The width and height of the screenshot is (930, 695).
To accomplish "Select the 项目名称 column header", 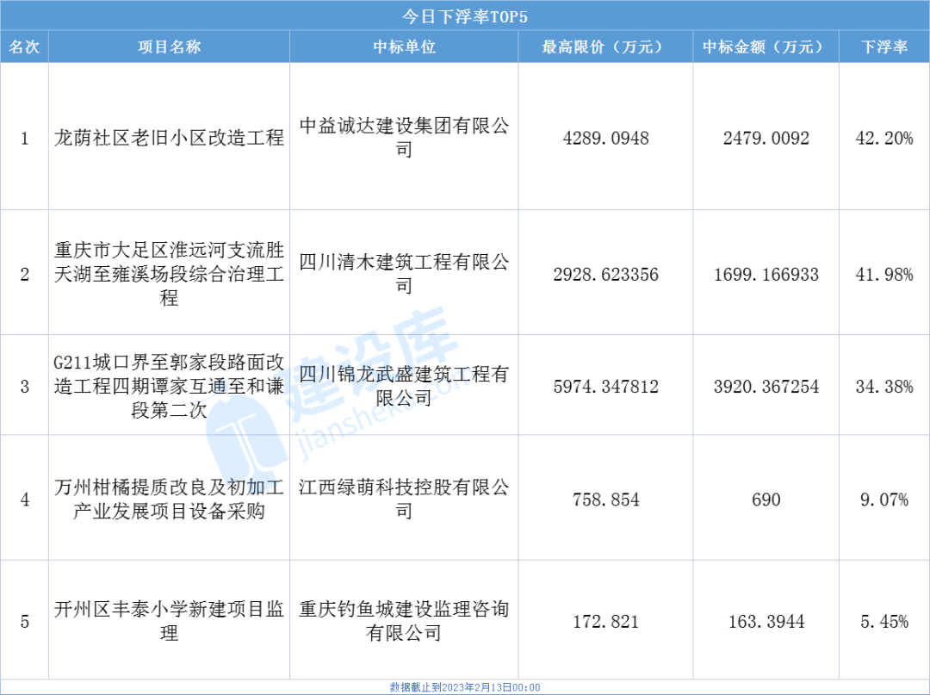I will tap(170, 47).
